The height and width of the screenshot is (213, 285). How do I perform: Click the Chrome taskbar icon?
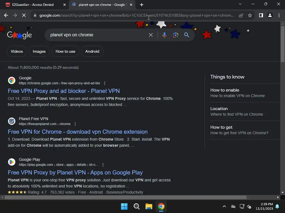click(x=161, y=206)
